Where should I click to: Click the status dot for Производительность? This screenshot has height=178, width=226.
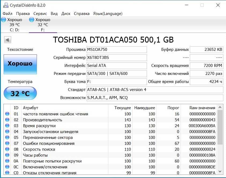7,120
